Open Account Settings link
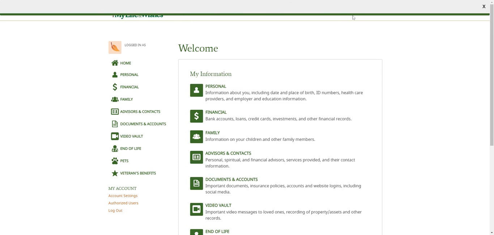 point(123,196)
